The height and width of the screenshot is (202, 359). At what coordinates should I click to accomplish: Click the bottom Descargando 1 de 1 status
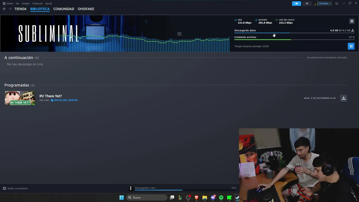(x=145, y=188)
